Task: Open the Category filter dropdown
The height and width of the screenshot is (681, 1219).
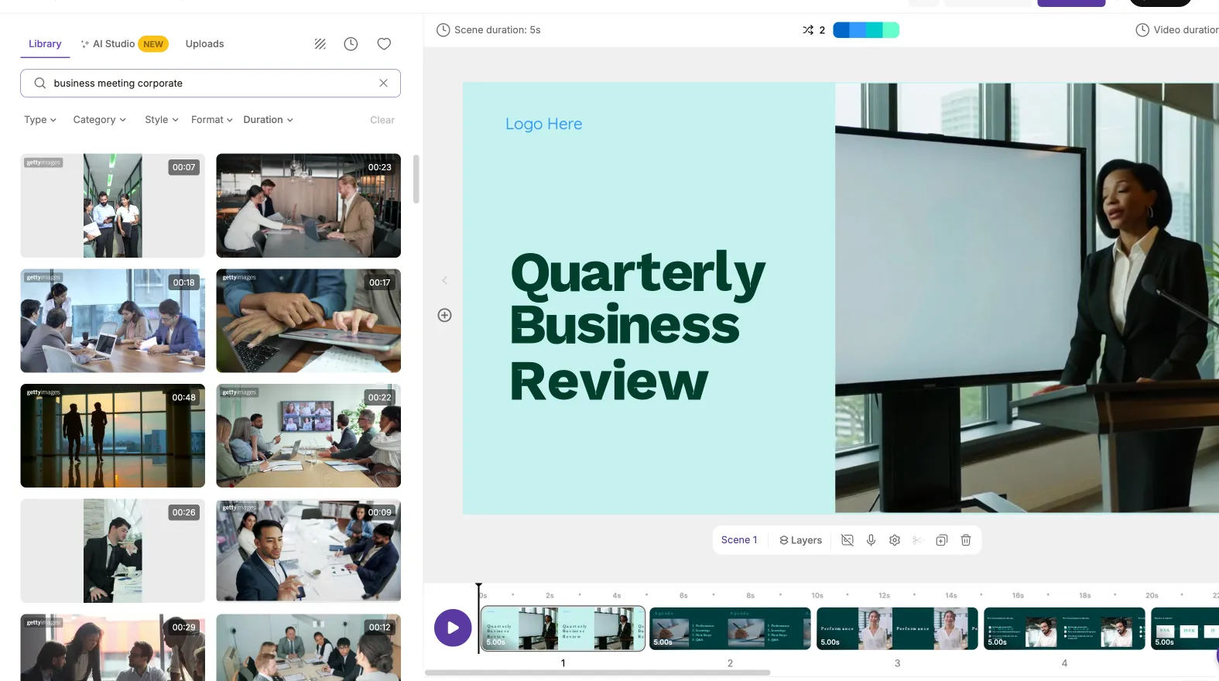Action: (99, 120)
